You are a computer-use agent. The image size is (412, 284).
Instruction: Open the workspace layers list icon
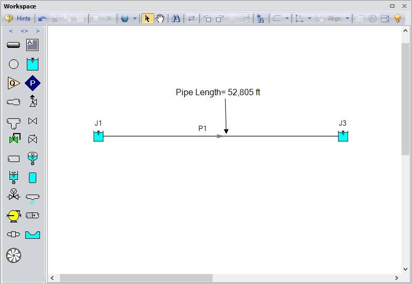385,18
